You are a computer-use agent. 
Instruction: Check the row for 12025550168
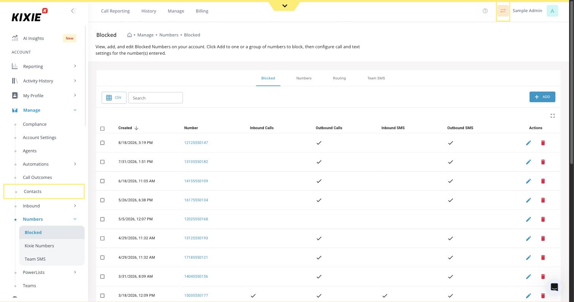pos(102,219)
